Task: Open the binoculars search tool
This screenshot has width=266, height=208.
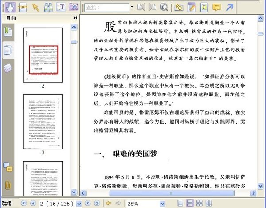Action: 48,7
